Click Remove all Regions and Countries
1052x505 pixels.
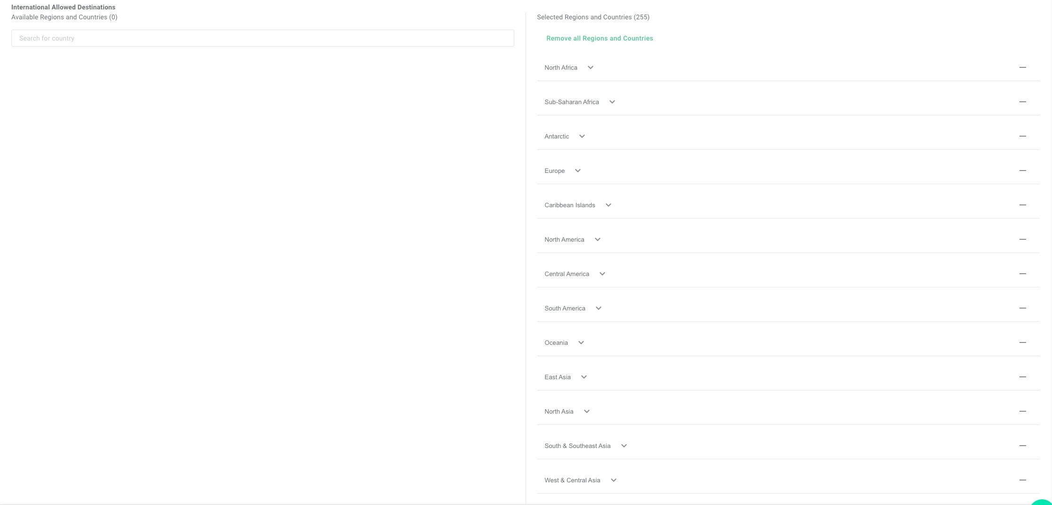(600, 38)
